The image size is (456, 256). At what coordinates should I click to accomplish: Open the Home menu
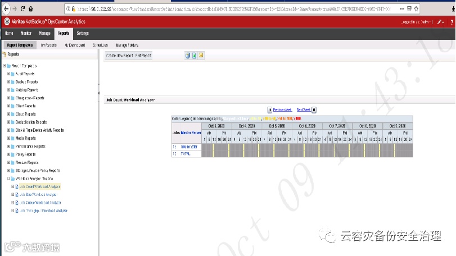click(9, 33)
